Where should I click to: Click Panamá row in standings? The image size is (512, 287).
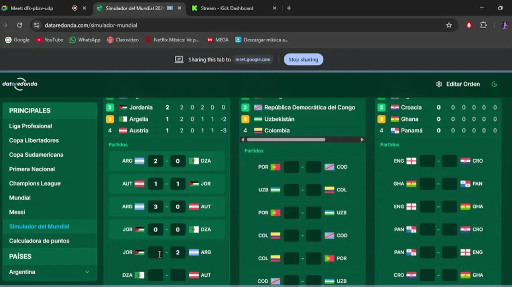click(x=438, y=130)
